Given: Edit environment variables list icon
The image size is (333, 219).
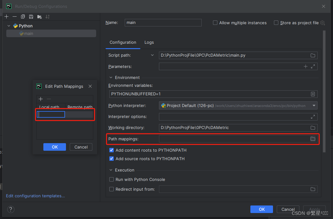Looking at the screenshot, I should (313, 94).
